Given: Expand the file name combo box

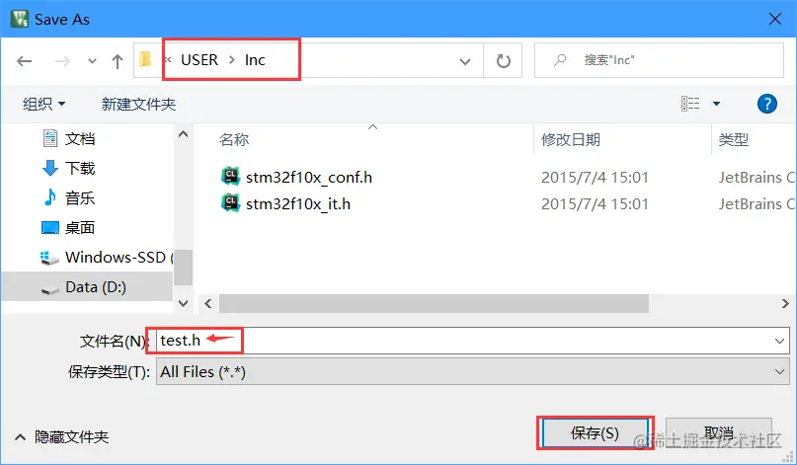Looking at the screenshot, I should pyautogui.click(x=779, y=341).
